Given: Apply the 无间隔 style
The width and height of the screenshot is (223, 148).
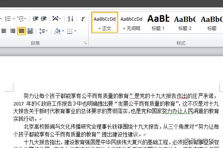Looking at the screenshot, I should 131,22.
